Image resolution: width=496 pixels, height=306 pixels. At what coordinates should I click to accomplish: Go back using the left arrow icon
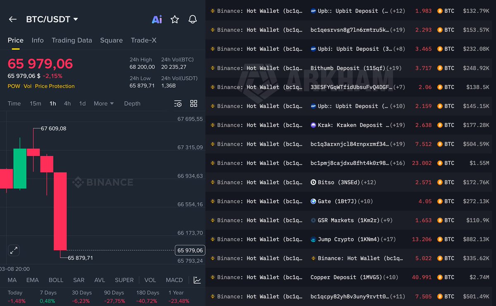coord(13,19)
